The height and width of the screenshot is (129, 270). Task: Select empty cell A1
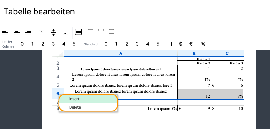tap(121, 59)
